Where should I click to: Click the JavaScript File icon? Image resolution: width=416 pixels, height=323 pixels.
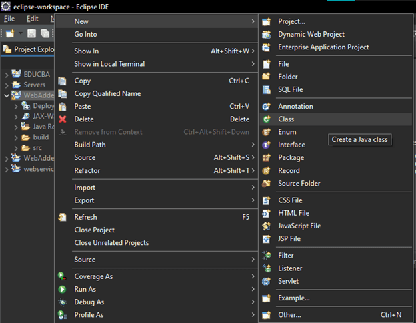(266, 226)
